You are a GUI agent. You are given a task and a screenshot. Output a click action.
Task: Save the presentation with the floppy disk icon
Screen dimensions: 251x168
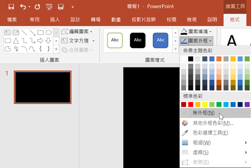point(11,7)
